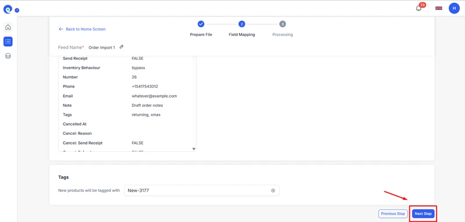Select +15417543012 phone value
The image size is (465, 222).
coord(145,87)
